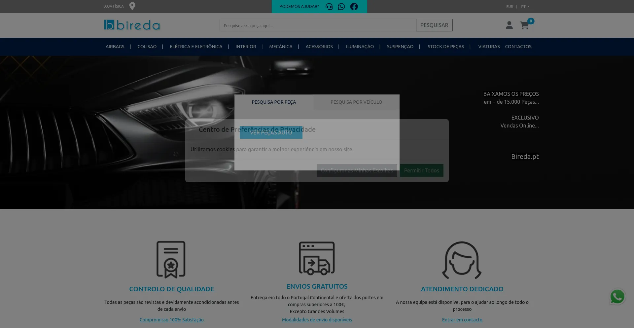This screenshot has height=328, width=634.
Task: Open floating WhatsApp chat button
Action: pyautogui.click(x=617, y=297)
